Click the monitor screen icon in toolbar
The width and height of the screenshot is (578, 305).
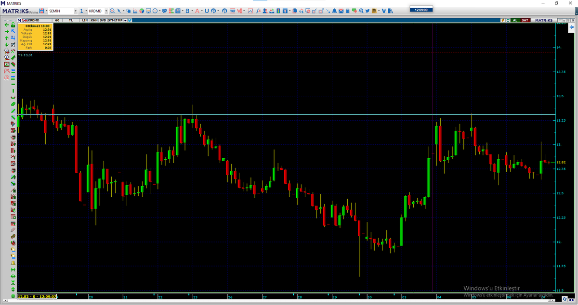(148, 11)
